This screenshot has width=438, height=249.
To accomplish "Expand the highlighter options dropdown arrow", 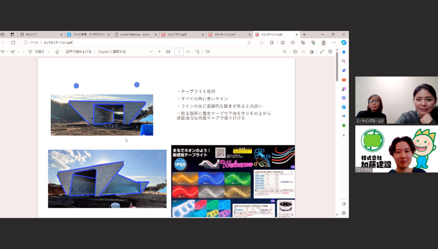I will tap(18, 52).
